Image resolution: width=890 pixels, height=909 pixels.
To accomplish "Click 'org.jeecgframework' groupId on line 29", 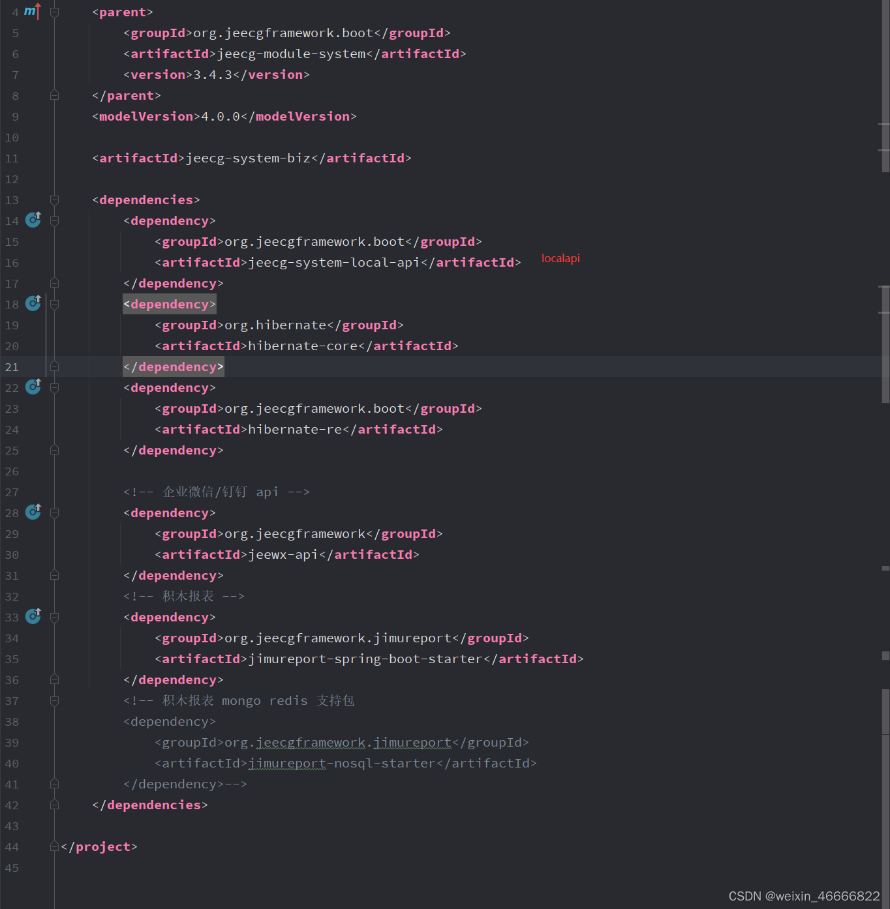I will 295,534.
